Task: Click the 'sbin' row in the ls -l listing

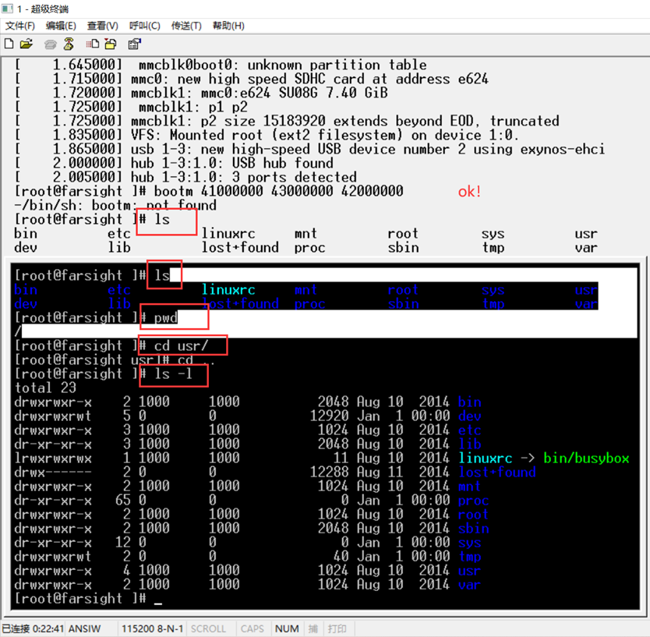Action: click(251, 529)
